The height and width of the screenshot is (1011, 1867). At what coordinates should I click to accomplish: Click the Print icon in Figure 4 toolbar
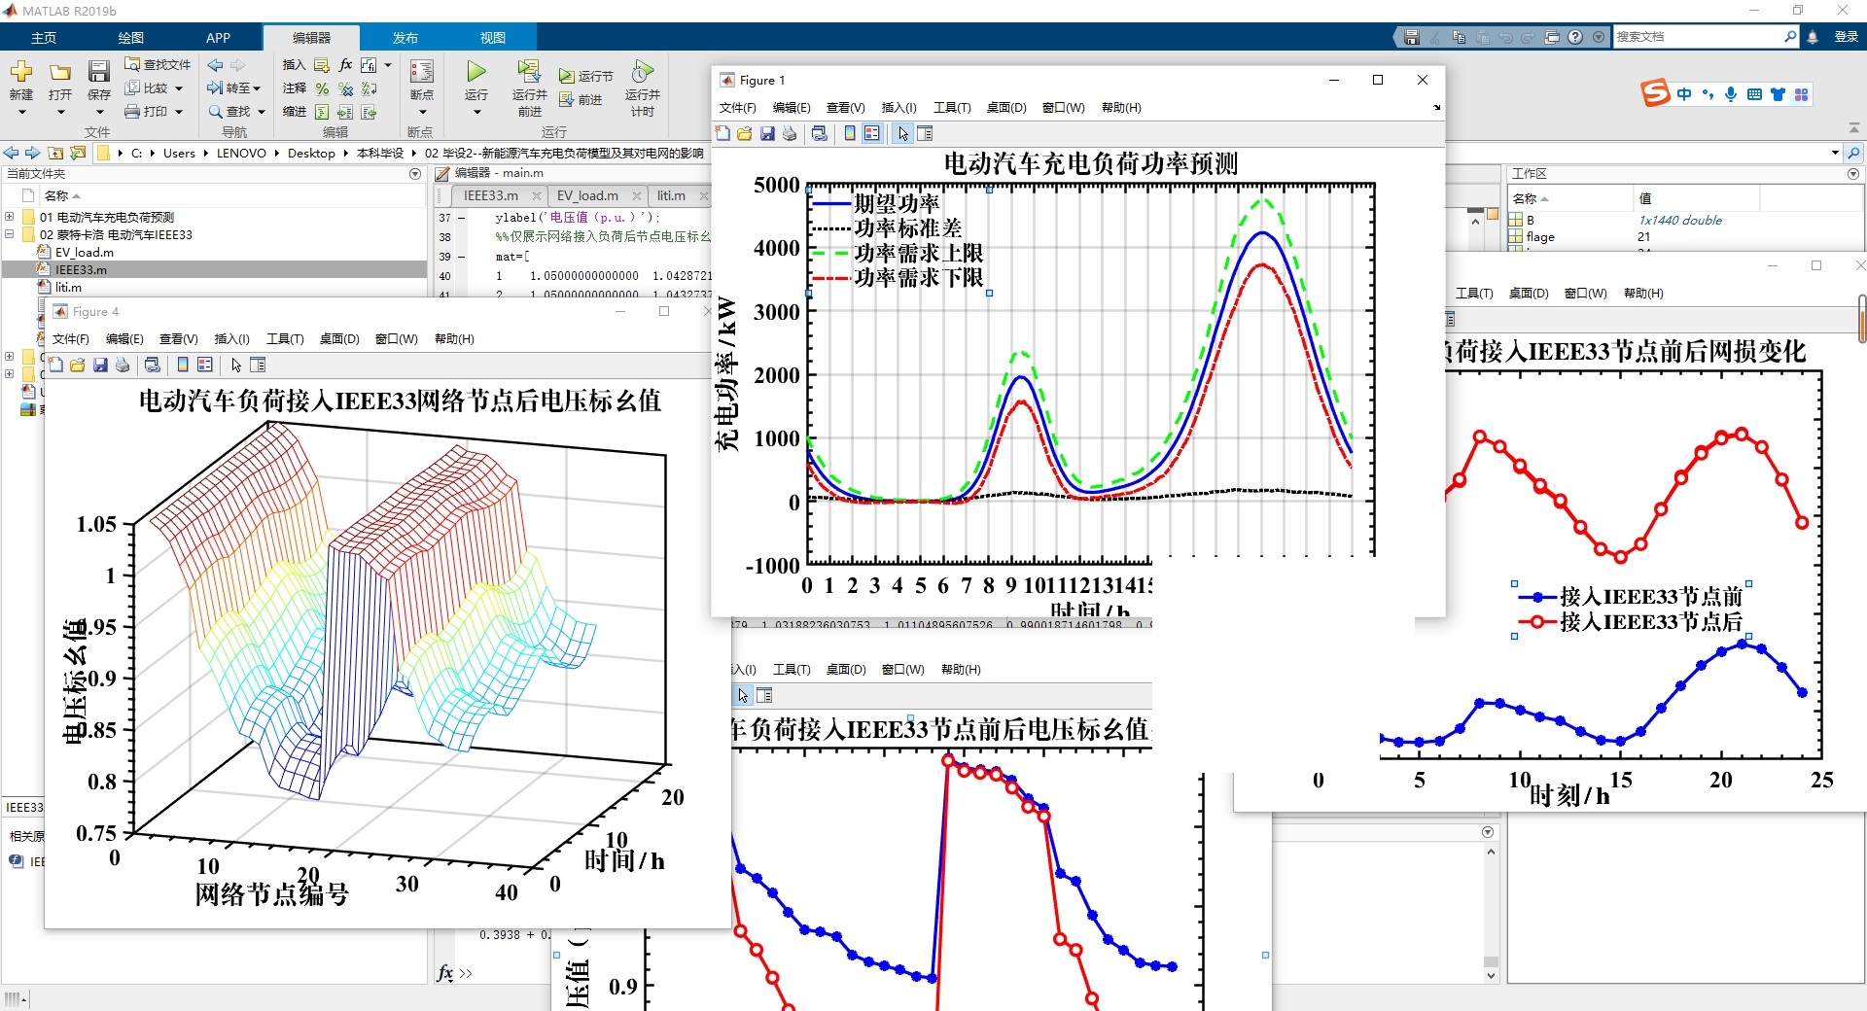pos(123,365)
